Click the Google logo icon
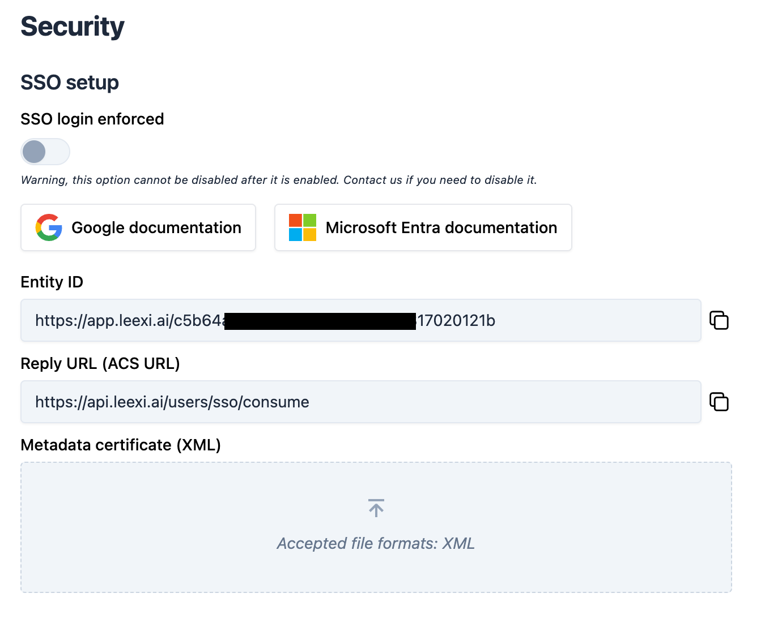This screenshot has height=619, width=782. click(x=49, y=227)
